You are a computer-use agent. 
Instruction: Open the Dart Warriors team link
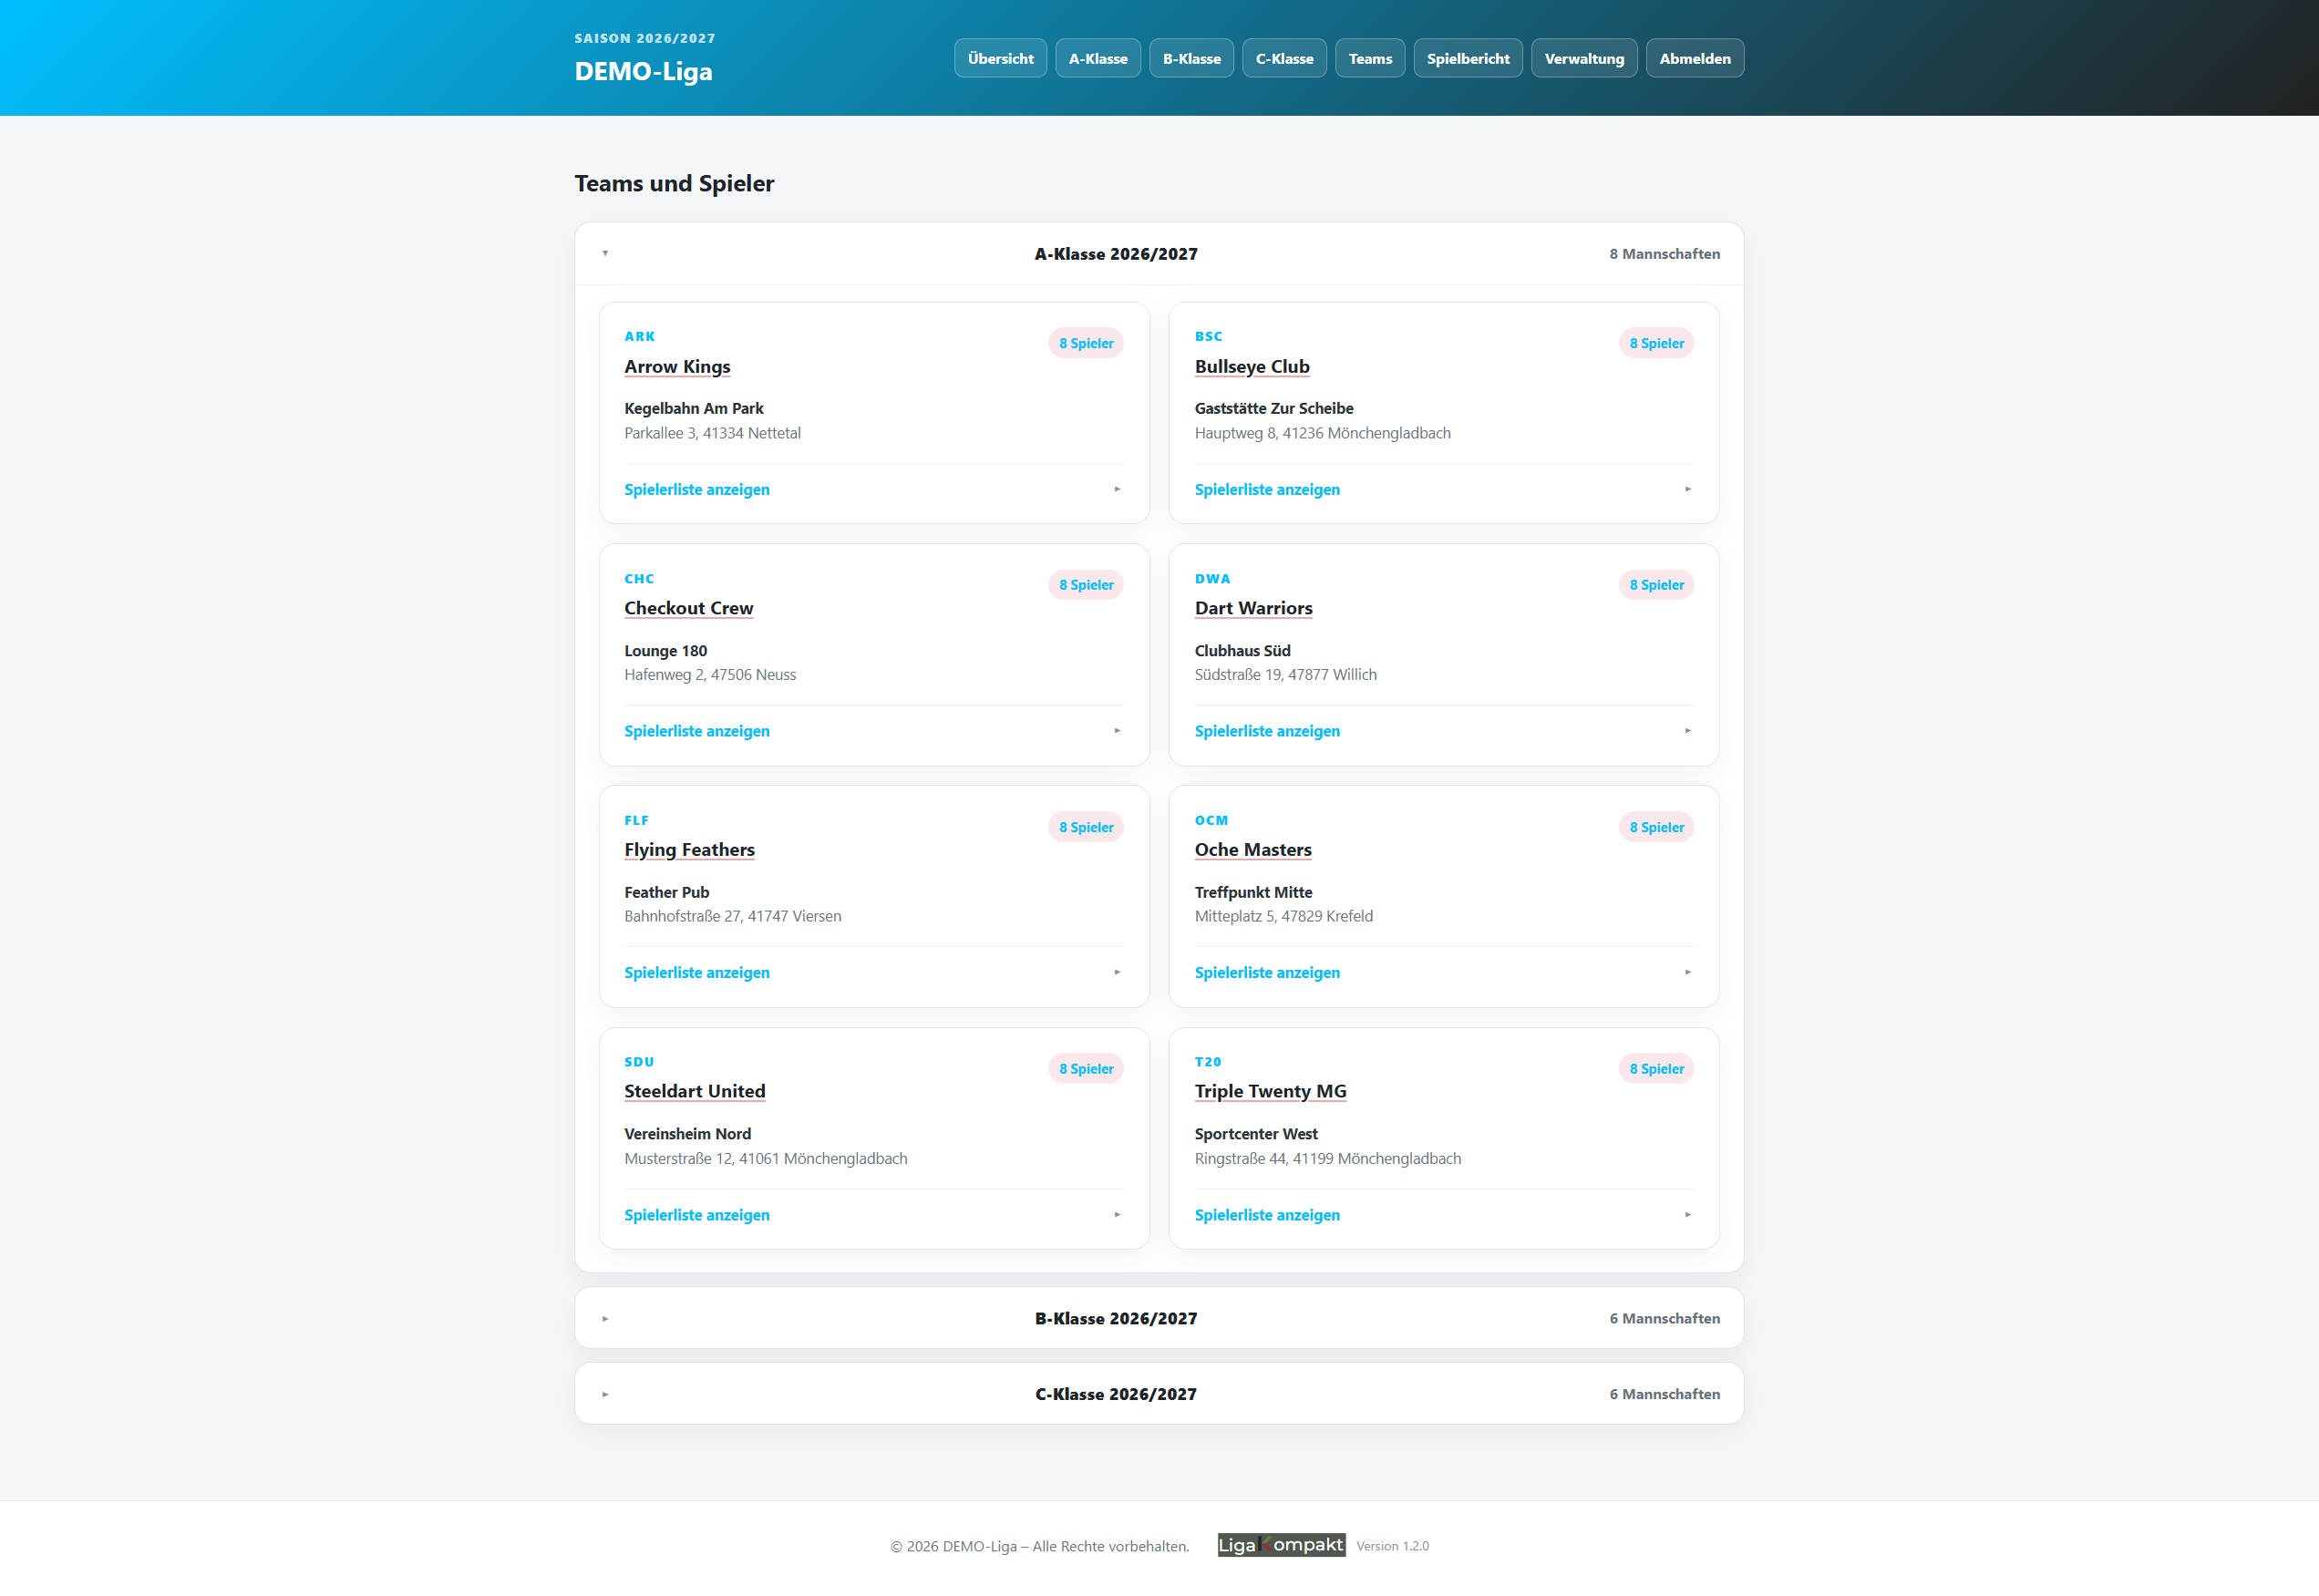[1253, 608]
